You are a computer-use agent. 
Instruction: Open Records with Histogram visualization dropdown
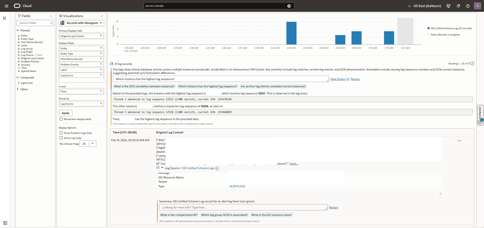tap(81, 23)
